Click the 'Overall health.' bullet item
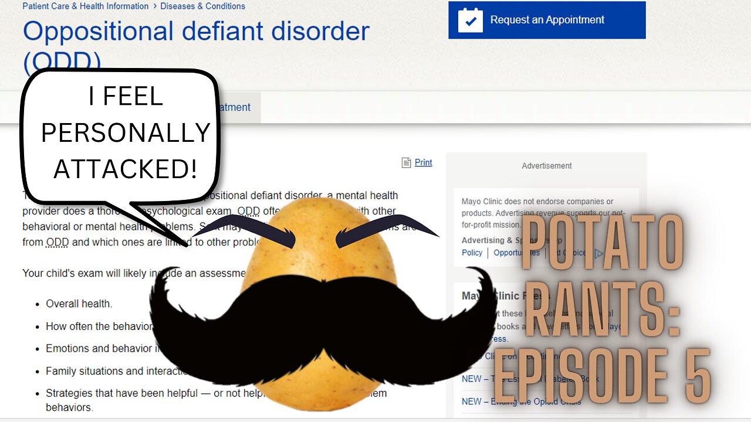 [x=79, y=304]
